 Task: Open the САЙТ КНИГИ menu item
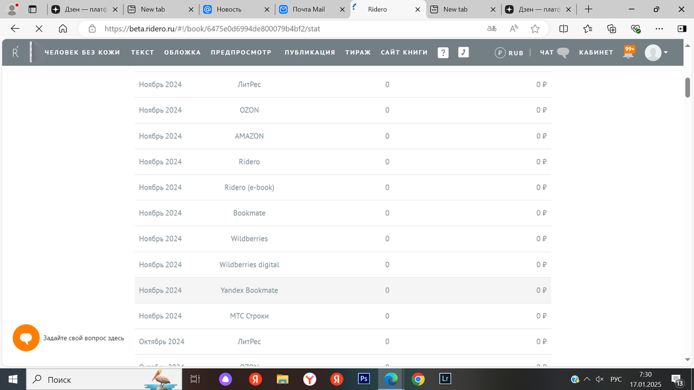tap(404, 53)
